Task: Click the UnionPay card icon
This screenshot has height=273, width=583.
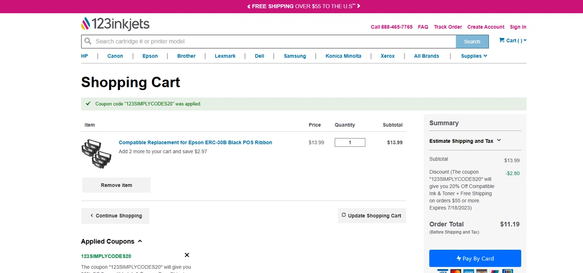Action: click(495, 271)
